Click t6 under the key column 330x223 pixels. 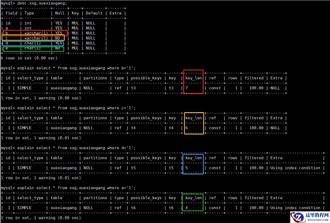(x=171, y=208)
